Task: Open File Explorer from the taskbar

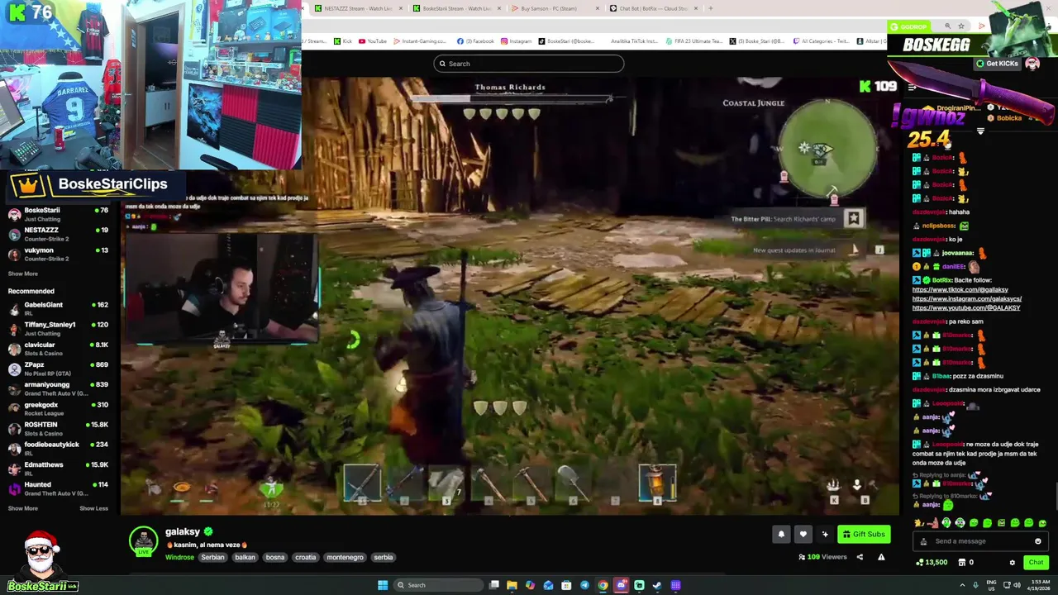Action: (512, 585)
